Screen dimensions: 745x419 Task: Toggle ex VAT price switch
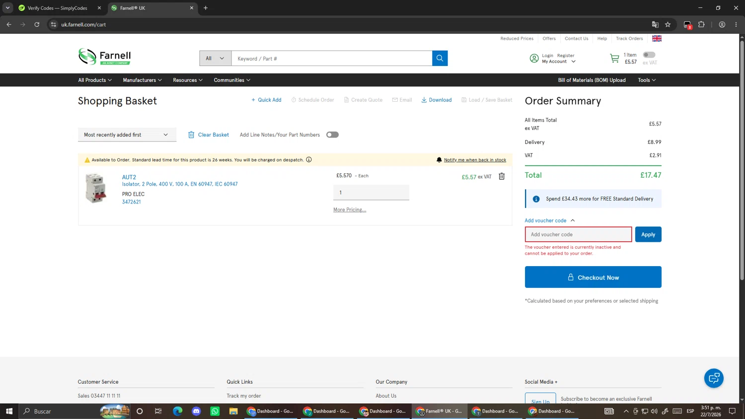tap(649, 55)
